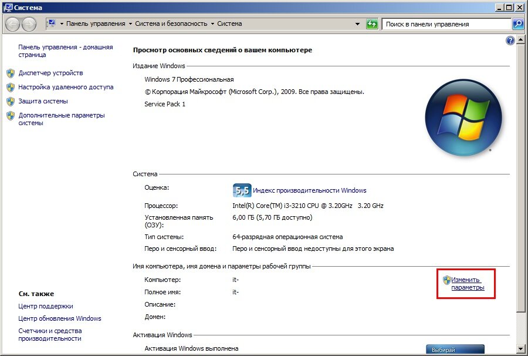Click shield icon beside Защита системы
528x356 pixels.
click(11, 102)
